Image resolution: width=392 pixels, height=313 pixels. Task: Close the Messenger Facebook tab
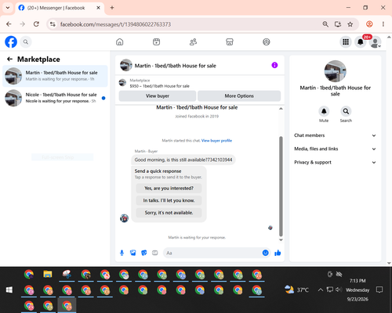[98, 8]
